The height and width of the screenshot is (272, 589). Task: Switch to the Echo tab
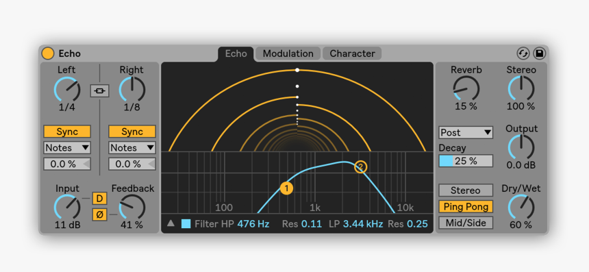click(x=236, y=53)
